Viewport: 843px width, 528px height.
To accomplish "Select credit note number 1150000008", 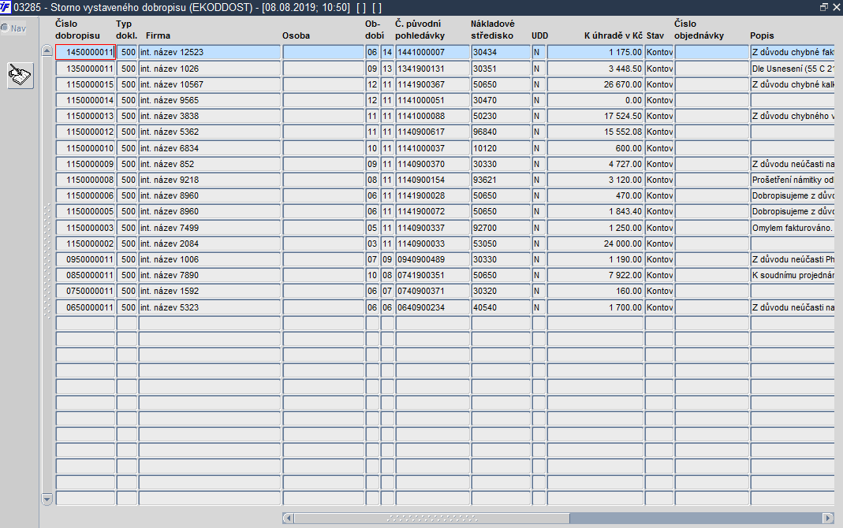I will point(85,180).
